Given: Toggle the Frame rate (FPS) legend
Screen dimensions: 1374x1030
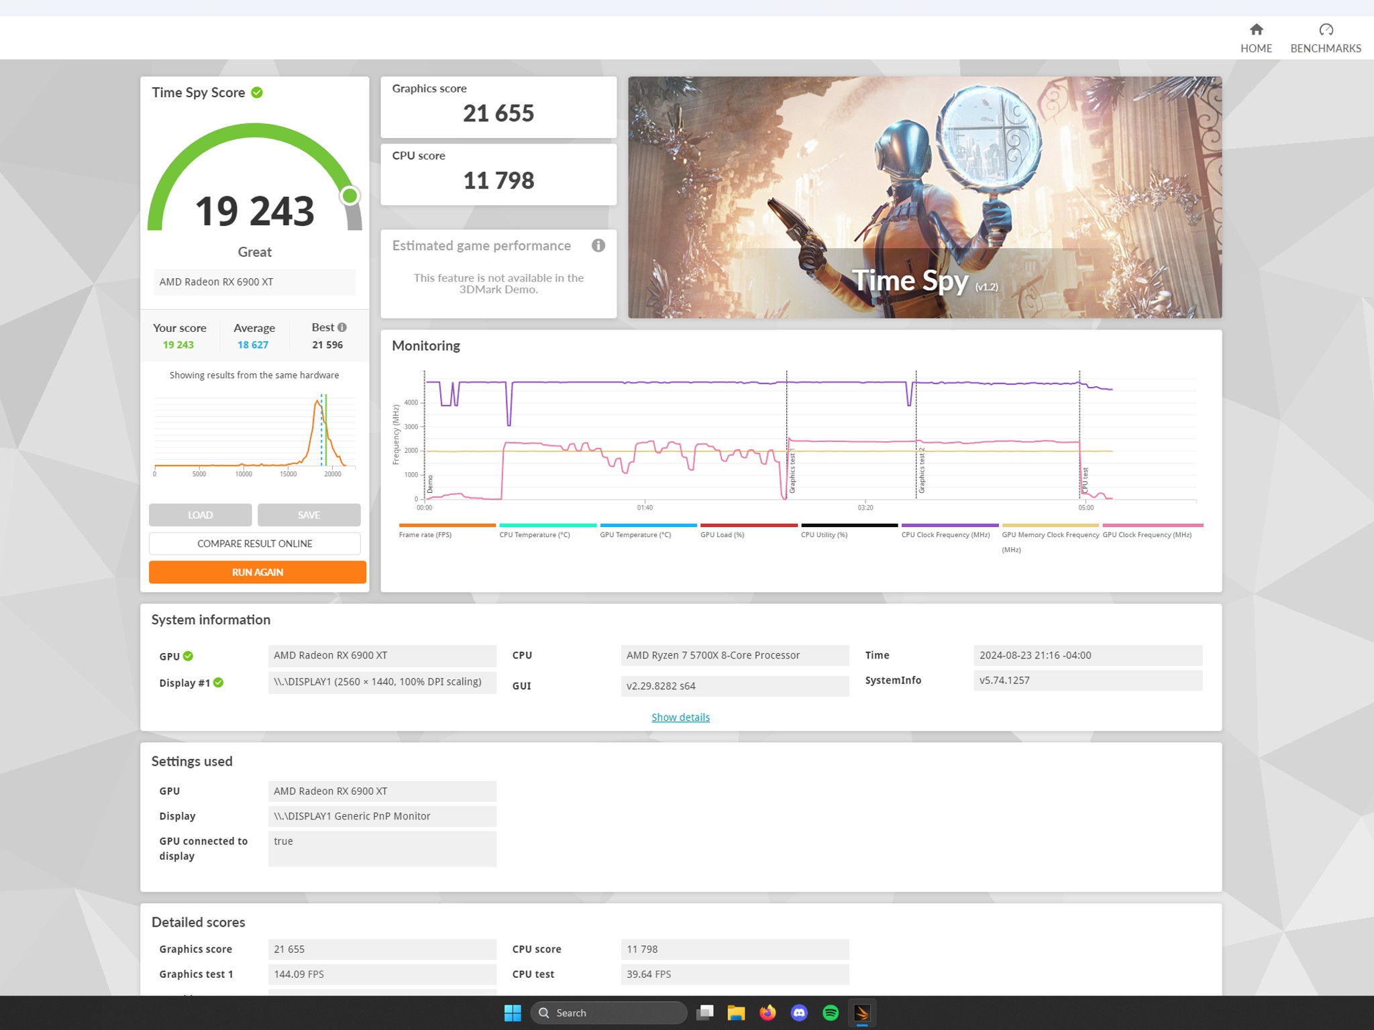Looking at the screenshot, I should pos(447,530).
